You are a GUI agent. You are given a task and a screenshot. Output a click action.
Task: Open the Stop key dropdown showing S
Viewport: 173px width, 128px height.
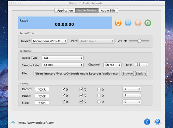click(132, 102)
